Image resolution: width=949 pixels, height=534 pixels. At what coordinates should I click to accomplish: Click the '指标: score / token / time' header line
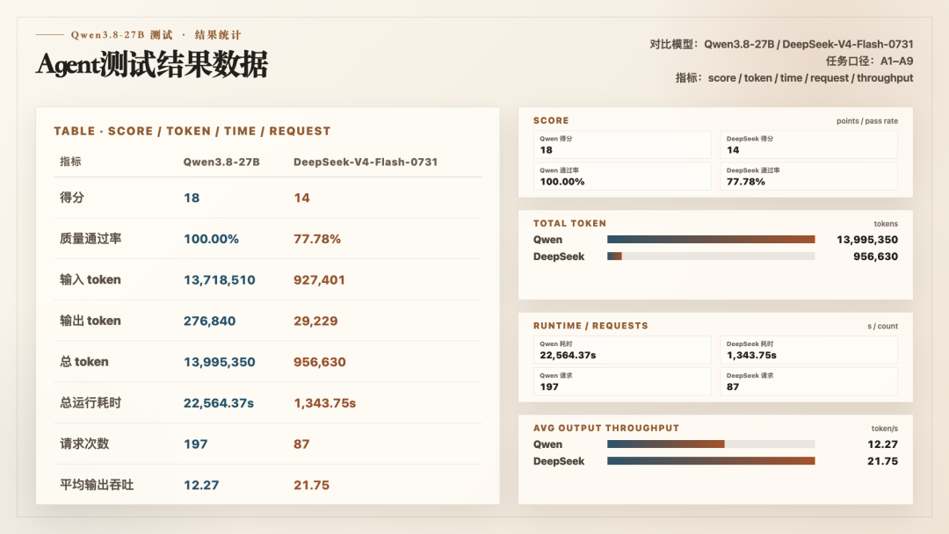(x=794, y=78)
